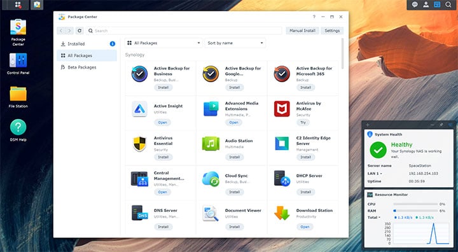Viewport: 458px width, 252px height.
Task: Click Central Management System icon
Action: click(139, 179)
